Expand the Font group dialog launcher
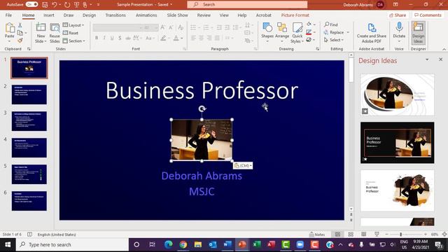 click(184, 49)
